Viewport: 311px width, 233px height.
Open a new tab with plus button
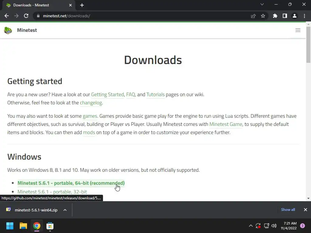tap(82, 5)
